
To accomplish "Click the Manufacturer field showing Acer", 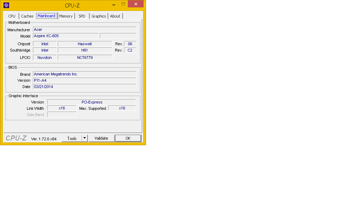I will pyautogui.click(x=84, y=30).
